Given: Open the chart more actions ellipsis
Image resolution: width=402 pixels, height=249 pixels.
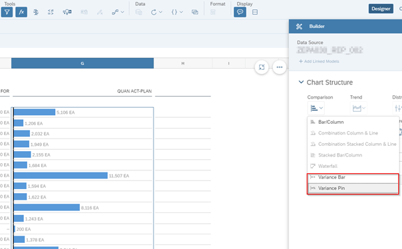Looking at the screenshot, I should [x=280, y=67].
